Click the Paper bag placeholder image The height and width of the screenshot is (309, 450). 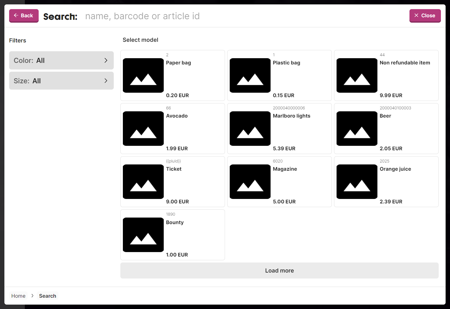[x=143, y=75]
